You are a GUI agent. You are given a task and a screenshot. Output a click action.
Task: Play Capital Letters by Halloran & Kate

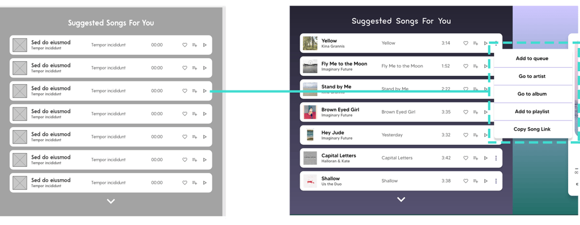486,158
